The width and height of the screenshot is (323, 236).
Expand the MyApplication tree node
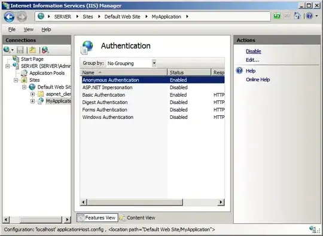[32, 101]
